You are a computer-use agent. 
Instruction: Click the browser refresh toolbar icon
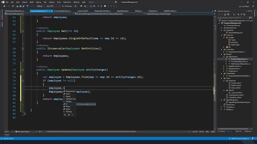[75, 6]
